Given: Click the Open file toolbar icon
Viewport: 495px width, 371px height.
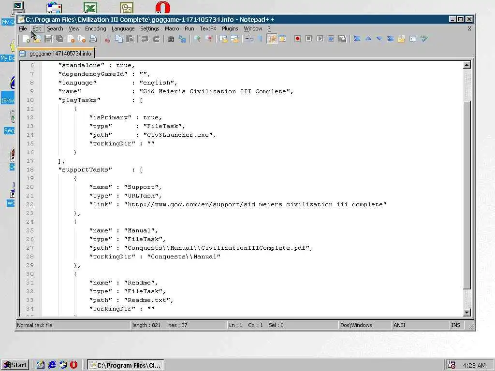Looking at the screenshot, I should pos(37,39).
